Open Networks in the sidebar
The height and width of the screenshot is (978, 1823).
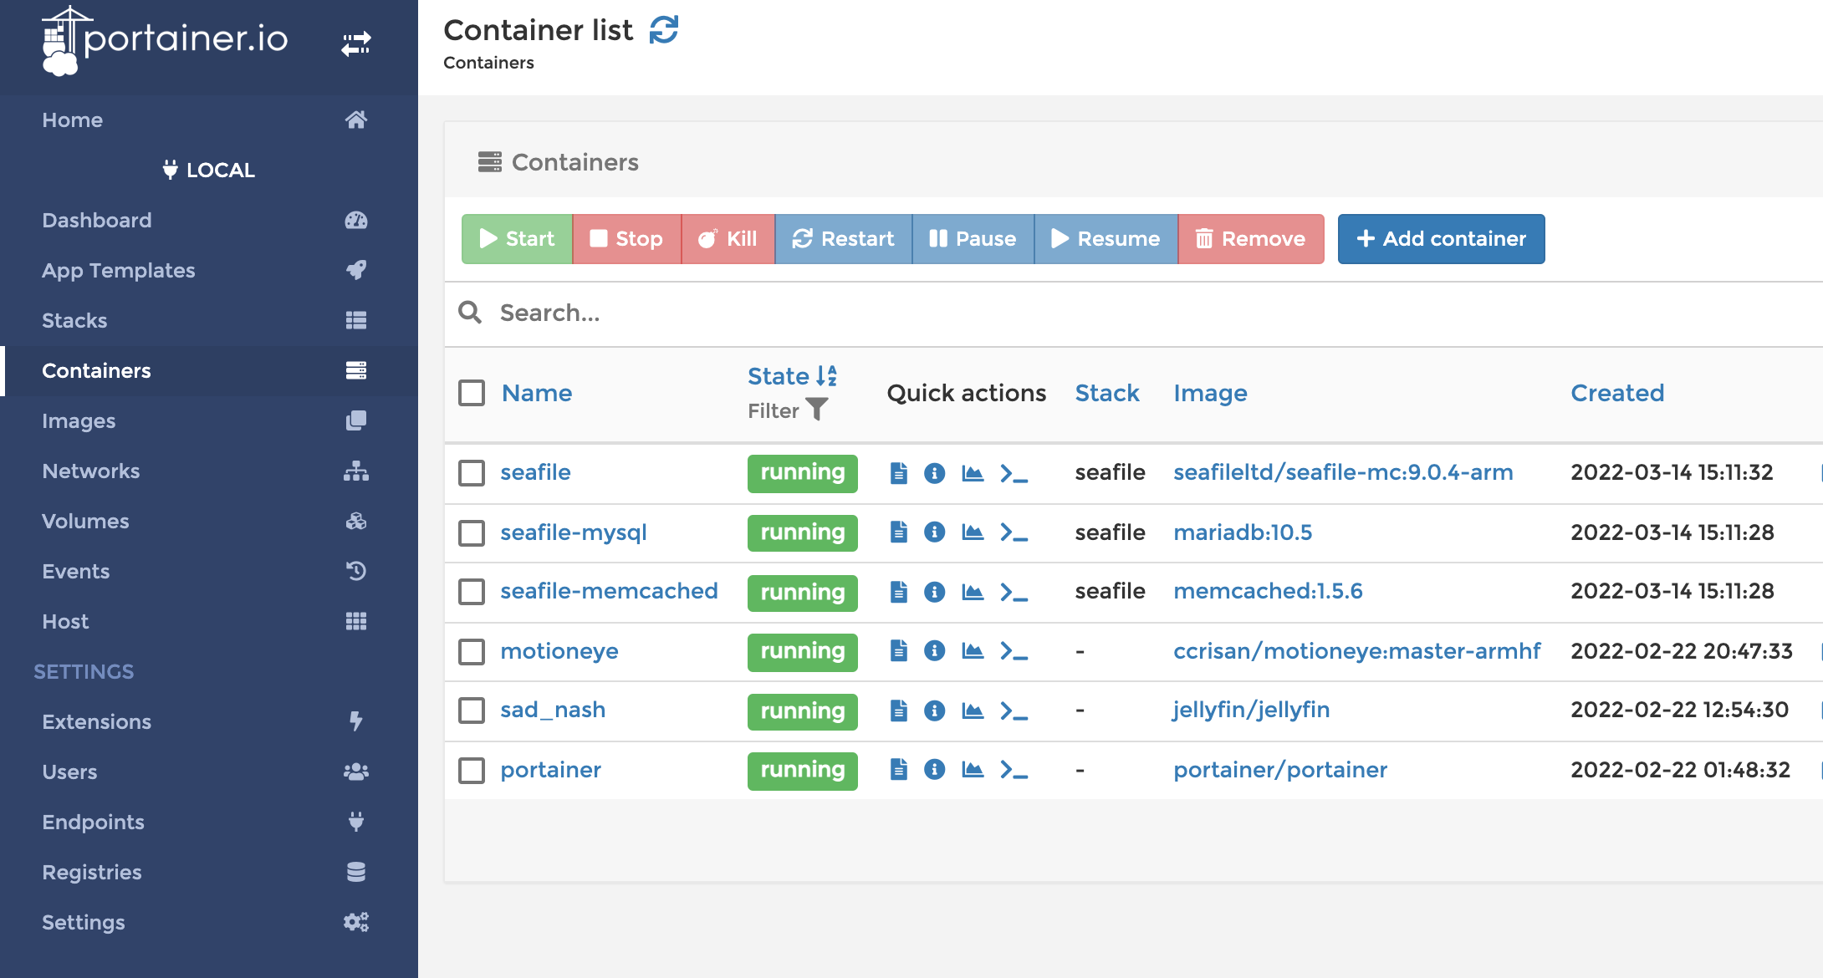(x=209, y=471)
